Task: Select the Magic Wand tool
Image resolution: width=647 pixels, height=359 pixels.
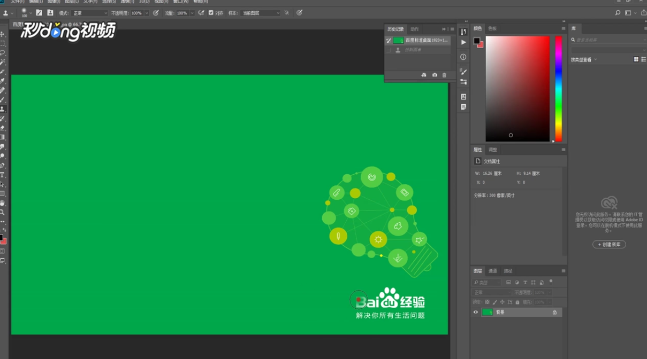Action: pyautogui.click(x=3, y=62)
